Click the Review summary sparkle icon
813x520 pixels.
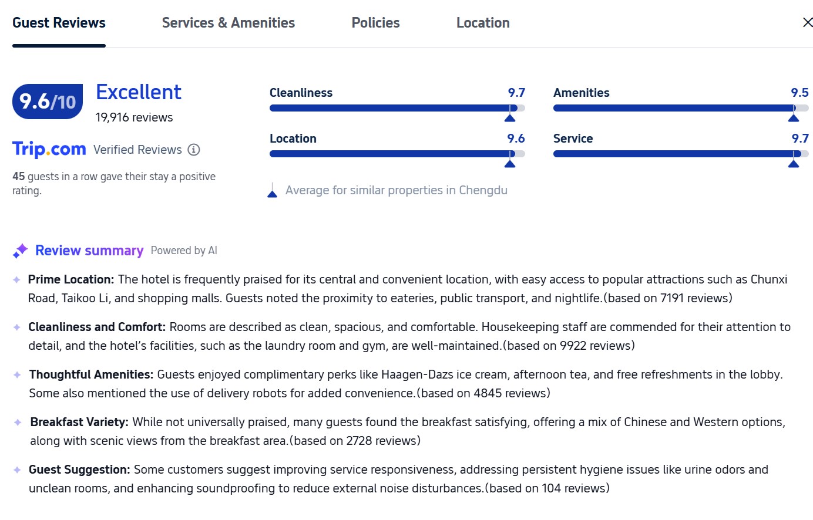coord(20,251)
